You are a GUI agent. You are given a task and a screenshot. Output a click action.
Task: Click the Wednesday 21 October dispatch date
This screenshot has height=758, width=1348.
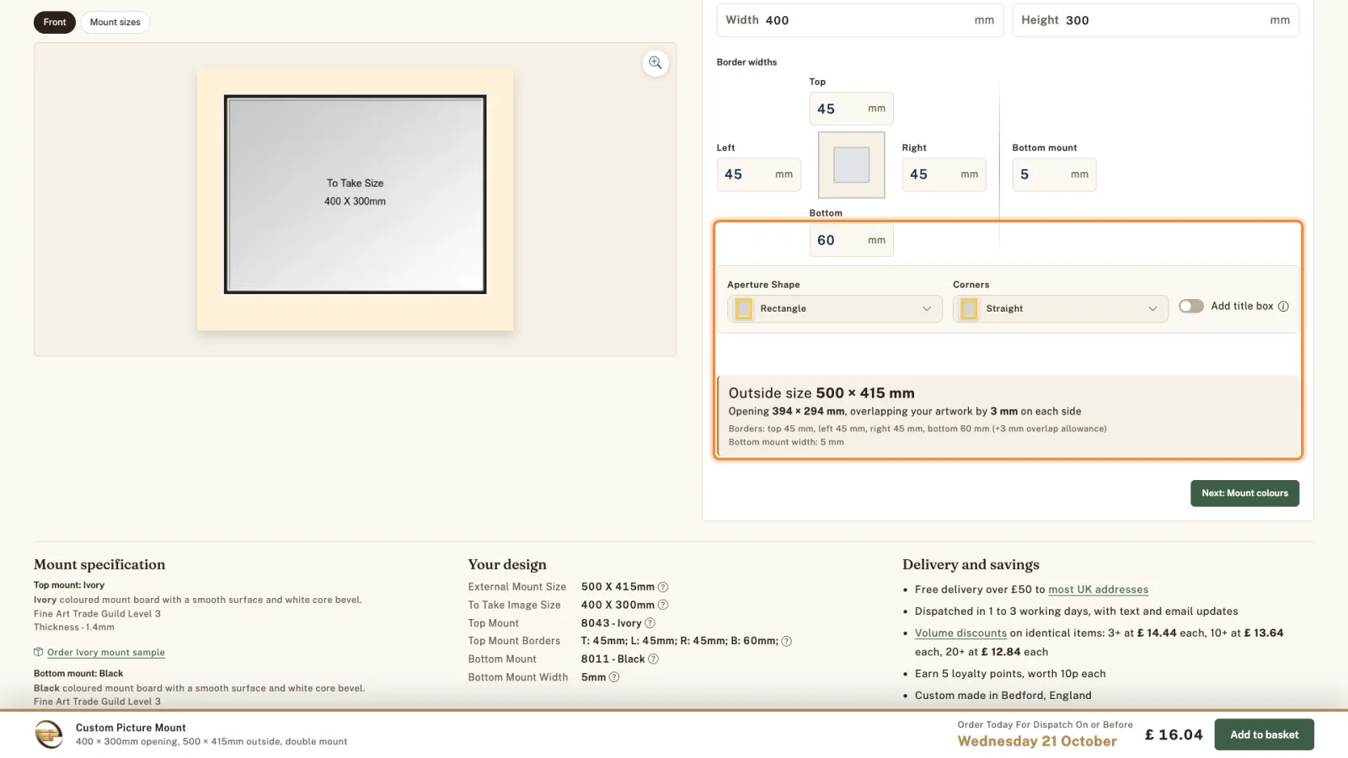pos(1037,741)
